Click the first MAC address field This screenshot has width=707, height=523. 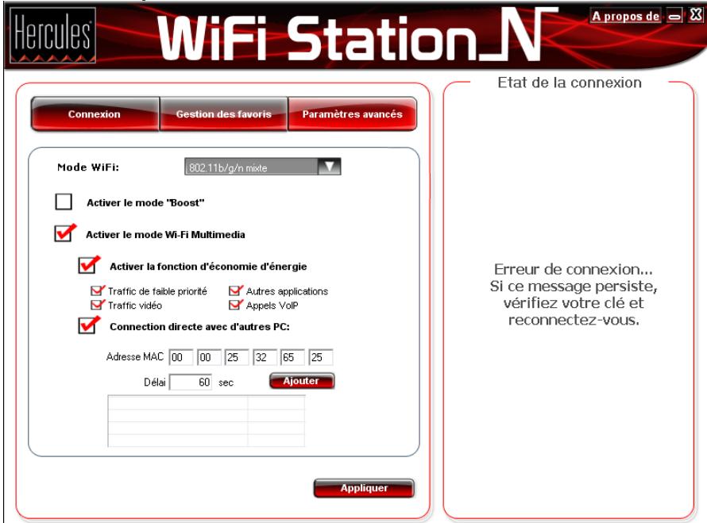pos(181,357)
